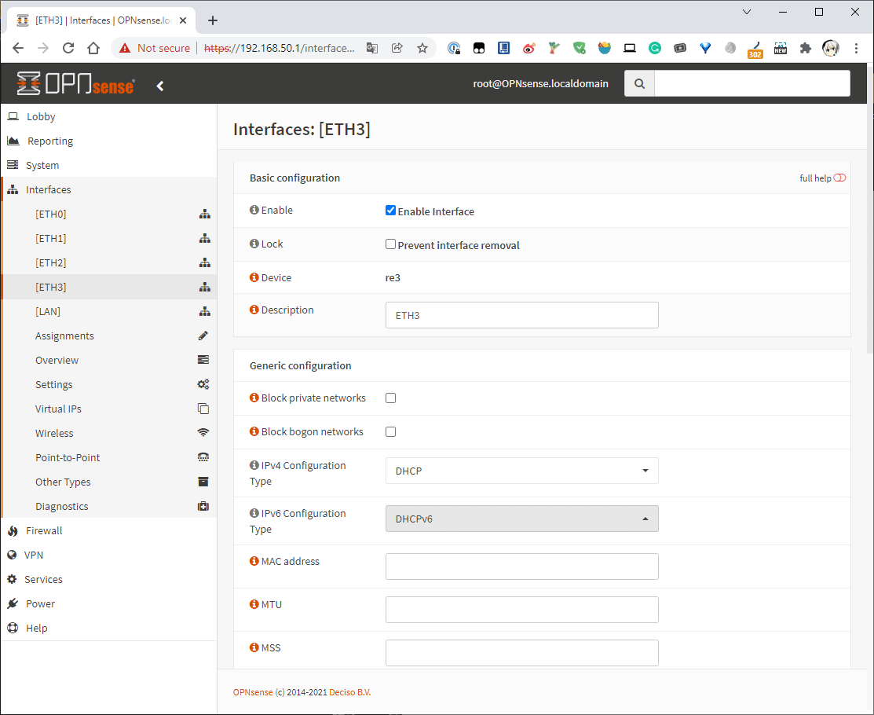Click the Deciso B.V. footer link
Image resolution: width=874 pixels, height=715 pixels.
[x=349, y=692]
